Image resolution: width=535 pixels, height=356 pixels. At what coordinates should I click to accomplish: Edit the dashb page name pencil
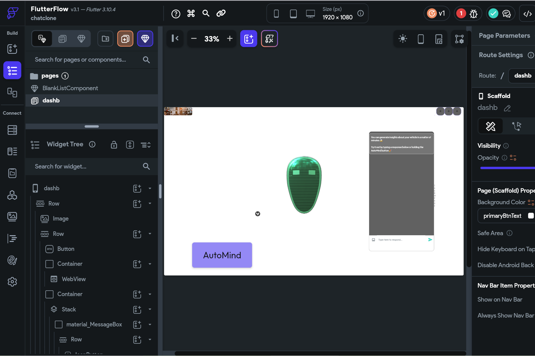point(507,108)
